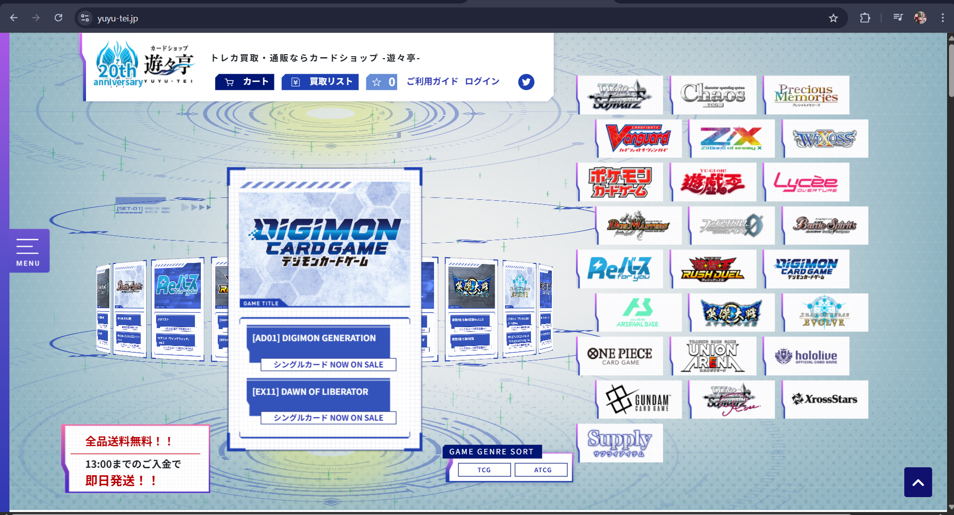Select the Battle Spirits logo tile
This screenshot has height=515, width=954.
(825, 226)
